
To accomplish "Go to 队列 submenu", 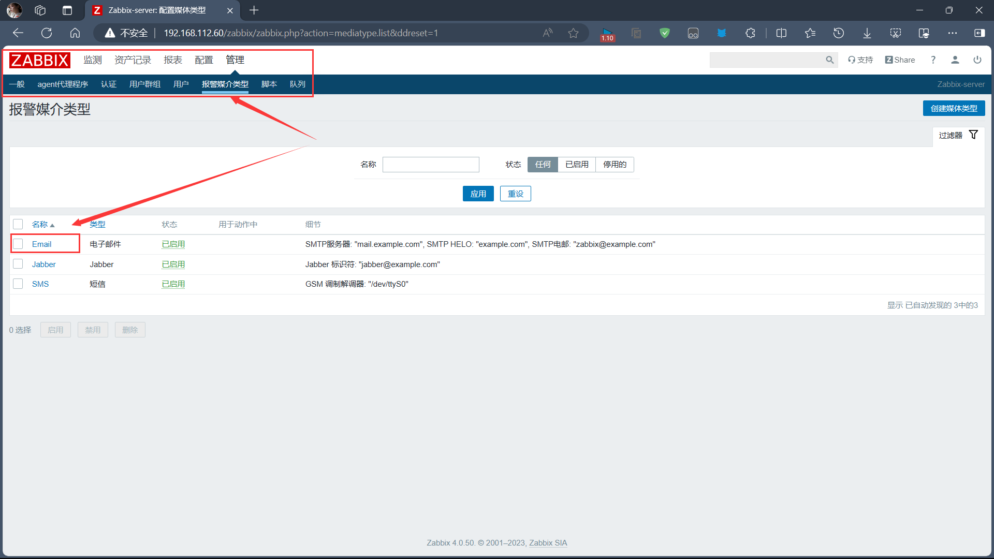I will coord(298,84).
